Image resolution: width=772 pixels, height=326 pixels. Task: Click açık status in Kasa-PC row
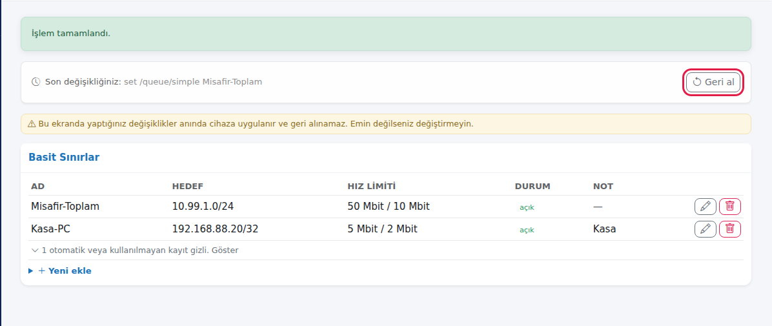pyautogui.click(x=527, y=230)
